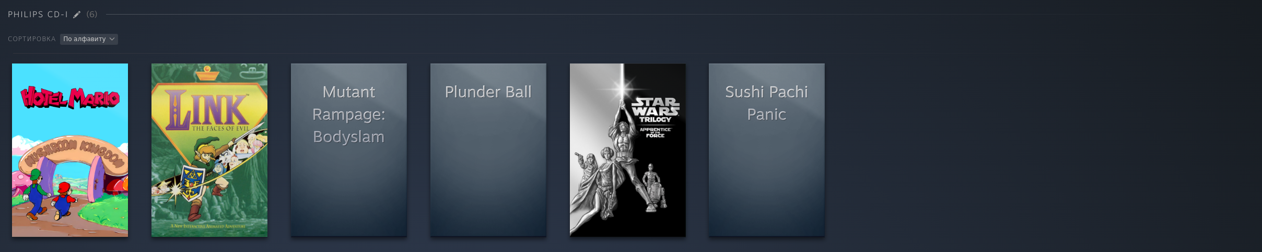Click the 'Plunder Ball' title text

click(x=488, y=92)
